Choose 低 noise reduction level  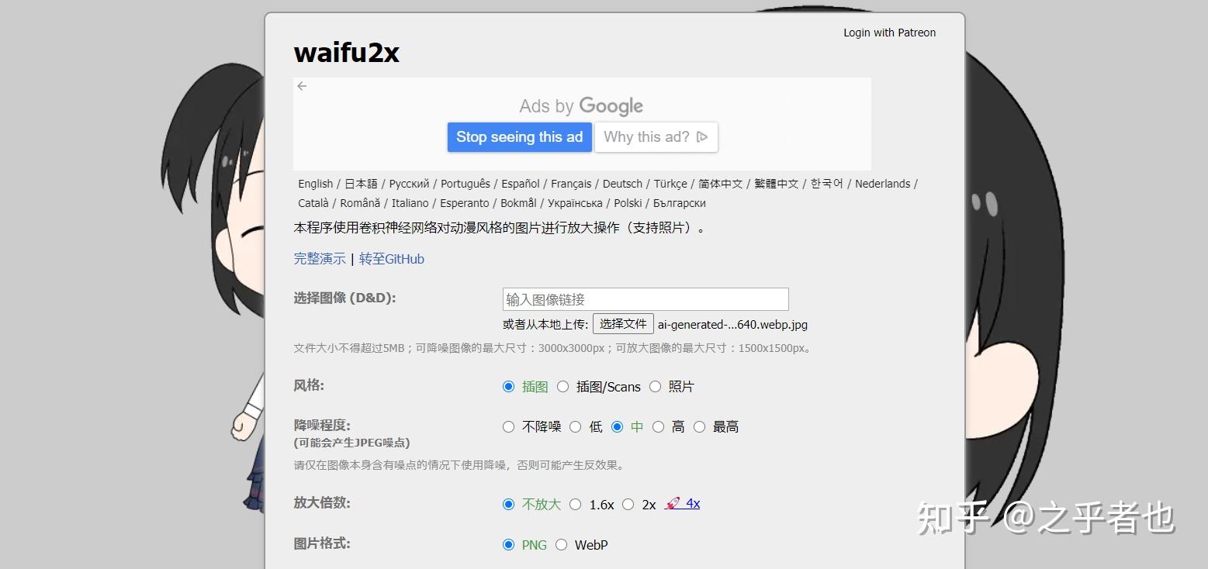576,426
